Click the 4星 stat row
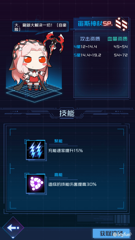 click(x=101, y=47)
